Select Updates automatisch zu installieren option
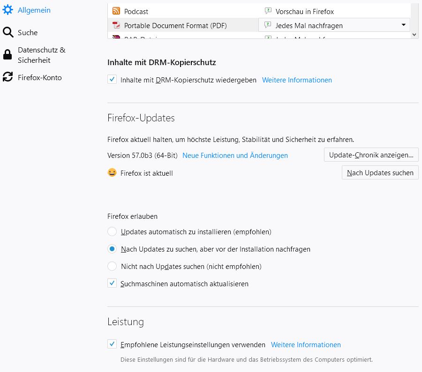Viewport: 422px width, 372px height. pos(112,231)
